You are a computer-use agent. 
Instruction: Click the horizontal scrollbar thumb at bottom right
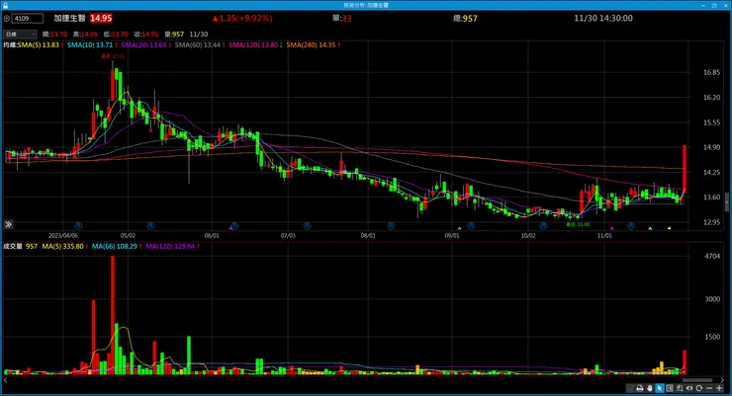click(697, 380)
